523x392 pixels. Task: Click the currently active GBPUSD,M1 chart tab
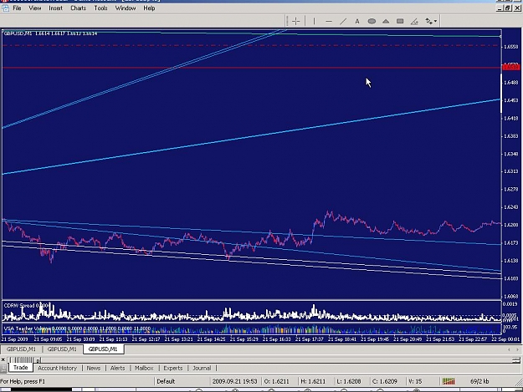coord(103,349)
